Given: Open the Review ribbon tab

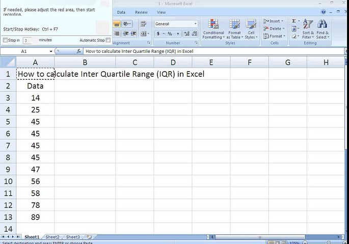Looking at the screenshot, I should point(141,12).
